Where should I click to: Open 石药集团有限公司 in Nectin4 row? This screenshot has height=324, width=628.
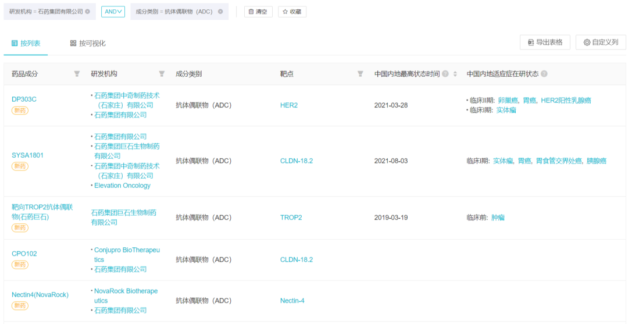[x=120, y=311]
